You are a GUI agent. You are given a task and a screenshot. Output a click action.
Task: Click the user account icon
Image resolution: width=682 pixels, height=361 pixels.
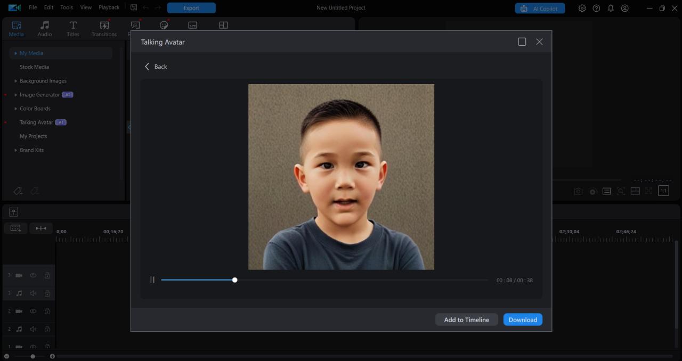(625, 8)
